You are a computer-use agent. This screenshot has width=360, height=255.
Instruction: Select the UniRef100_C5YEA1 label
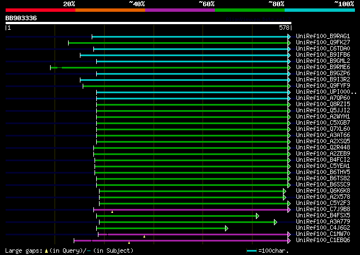[x=323, y=166]
